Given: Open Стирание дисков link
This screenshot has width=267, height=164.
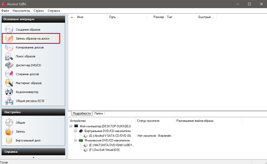Looking at the screenshot, I should point(27,74).
